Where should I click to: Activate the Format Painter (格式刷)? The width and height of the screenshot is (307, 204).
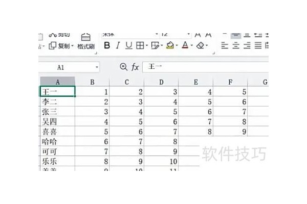[86, 41]
